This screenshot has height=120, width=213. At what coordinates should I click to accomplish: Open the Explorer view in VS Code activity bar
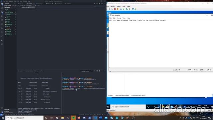2,4
